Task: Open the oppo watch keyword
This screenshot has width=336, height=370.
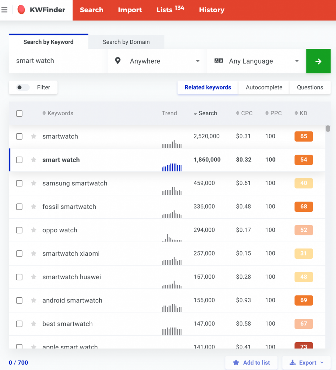Action: click(x=60, y=230)
